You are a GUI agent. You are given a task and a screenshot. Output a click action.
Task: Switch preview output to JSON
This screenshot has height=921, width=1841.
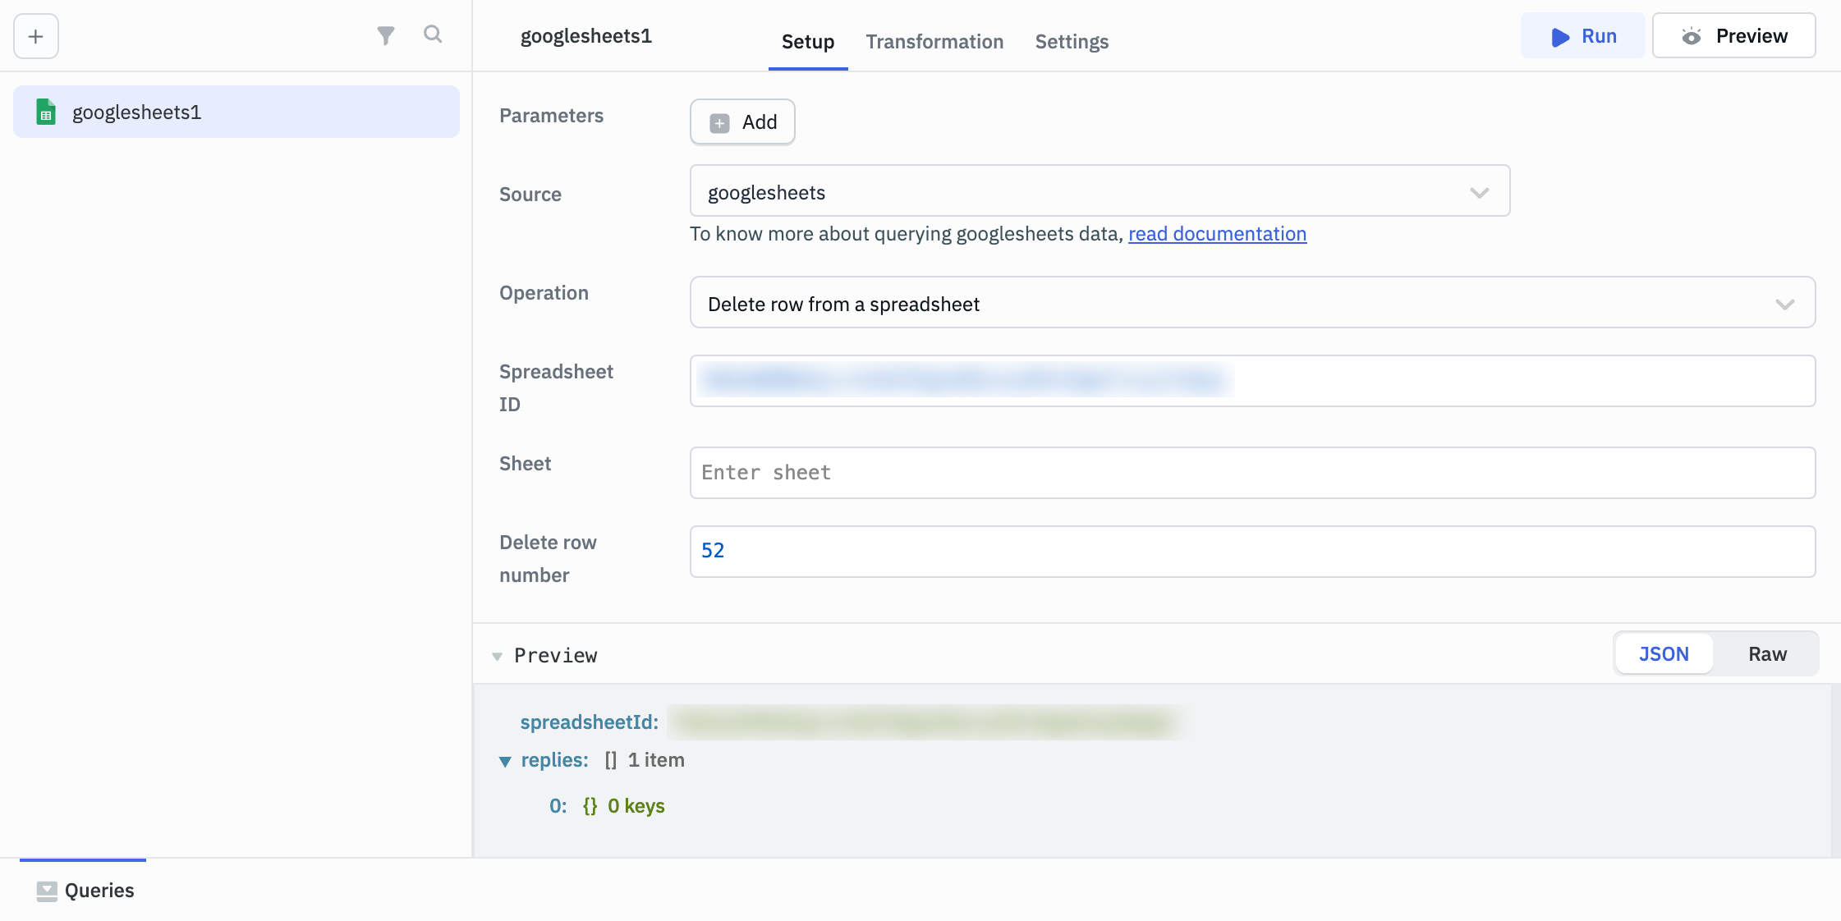pyautogui.click(x=1664, y=654)
